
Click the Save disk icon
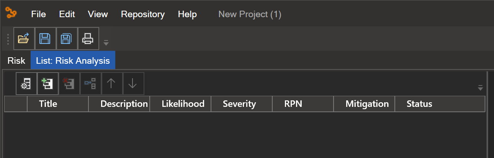pos(46,39)
